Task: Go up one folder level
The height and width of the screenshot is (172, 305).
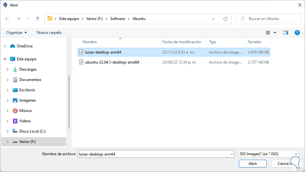Action: click(x=37, y=19)
